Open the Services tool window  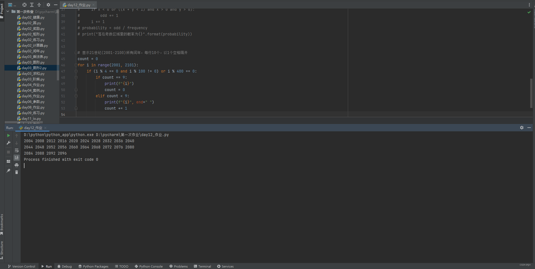click(x=225, y=266)
